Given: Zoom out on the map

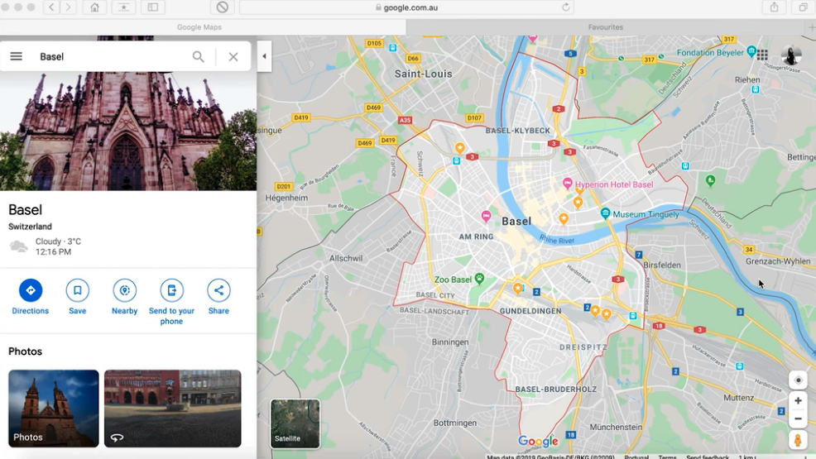Looking at the screenshot, I should point(798,418).
